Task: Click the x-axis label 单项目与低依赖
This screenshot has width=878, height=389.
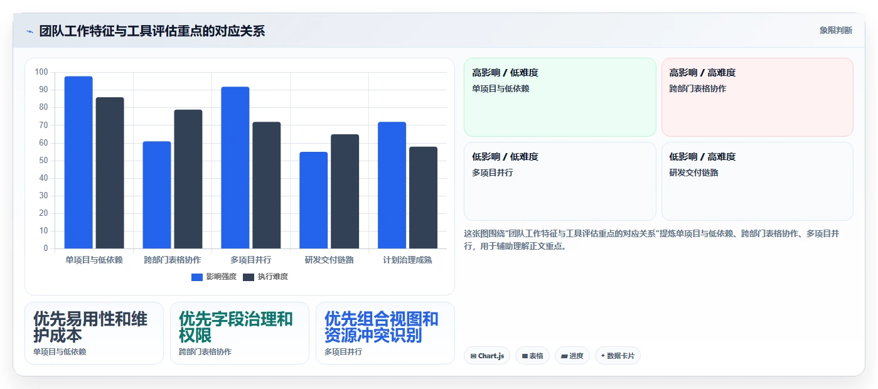Action: click(94, 260)
